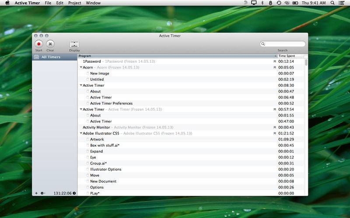Open the Active Timer application menu
Viewport: 350px width, 218px height.
click(x=27, y=3)
